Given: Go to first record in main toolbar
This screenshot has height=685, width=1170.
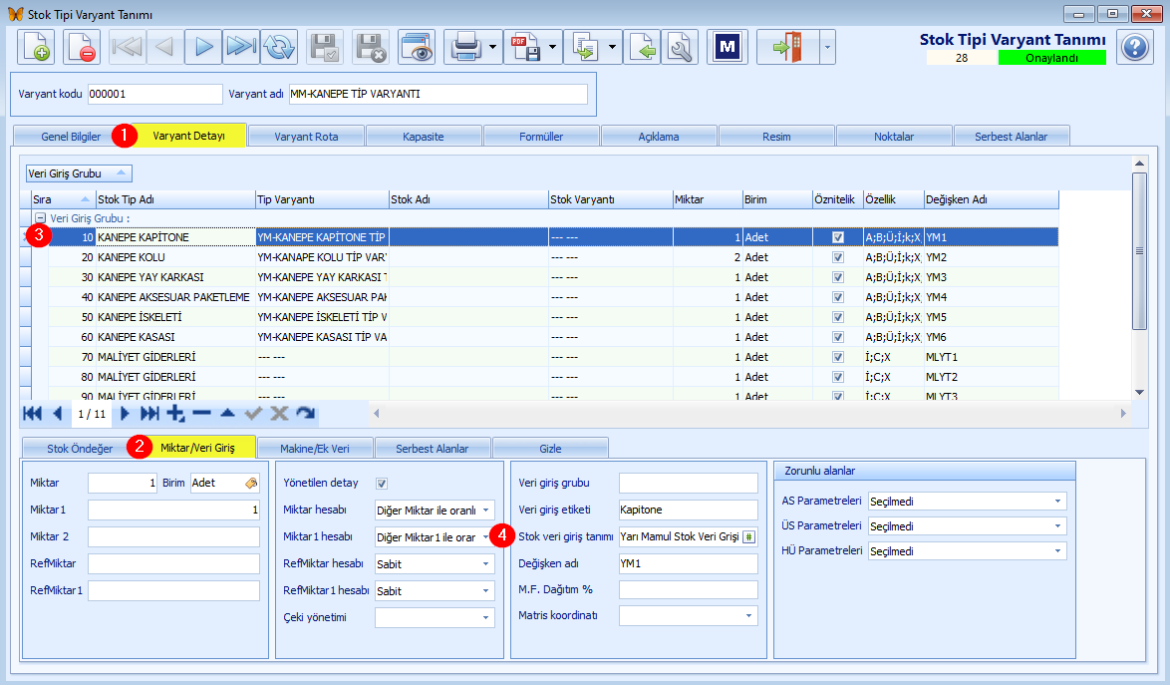Looking at the screenshot, I should 128,47.
